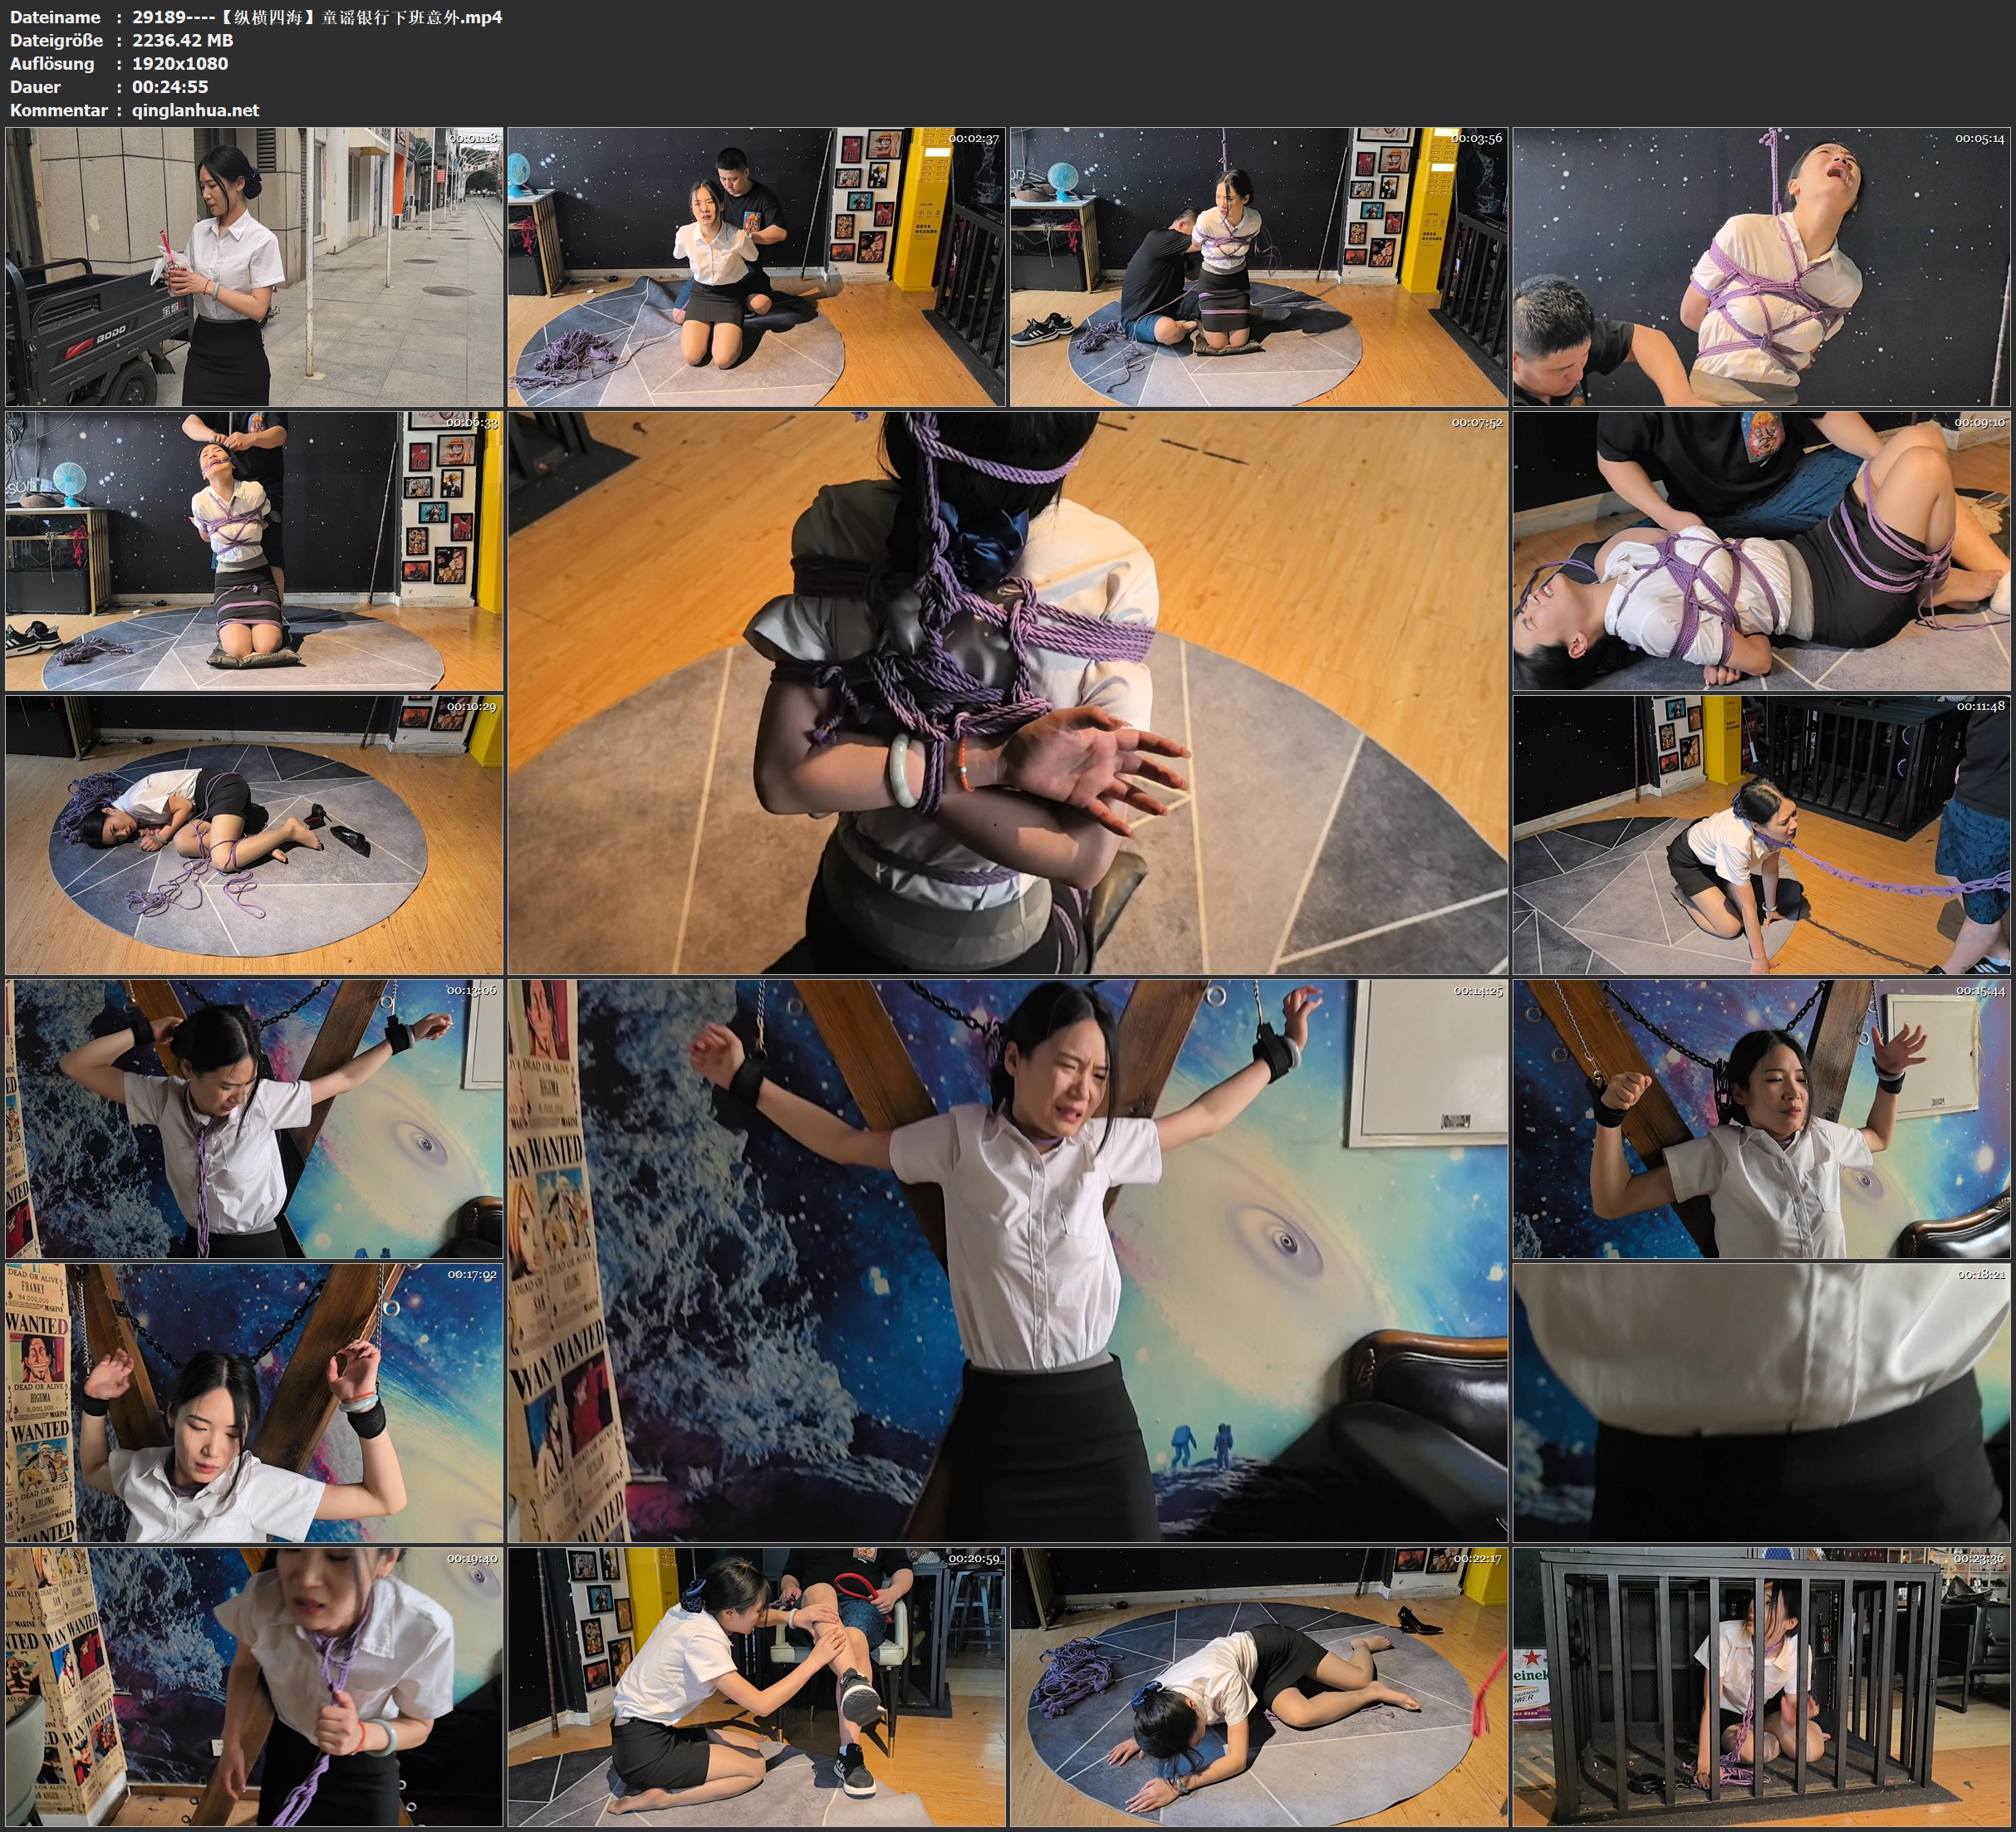
Task: Click the thumbnail timestamped 00:01:18
Action: pos(254,266)
